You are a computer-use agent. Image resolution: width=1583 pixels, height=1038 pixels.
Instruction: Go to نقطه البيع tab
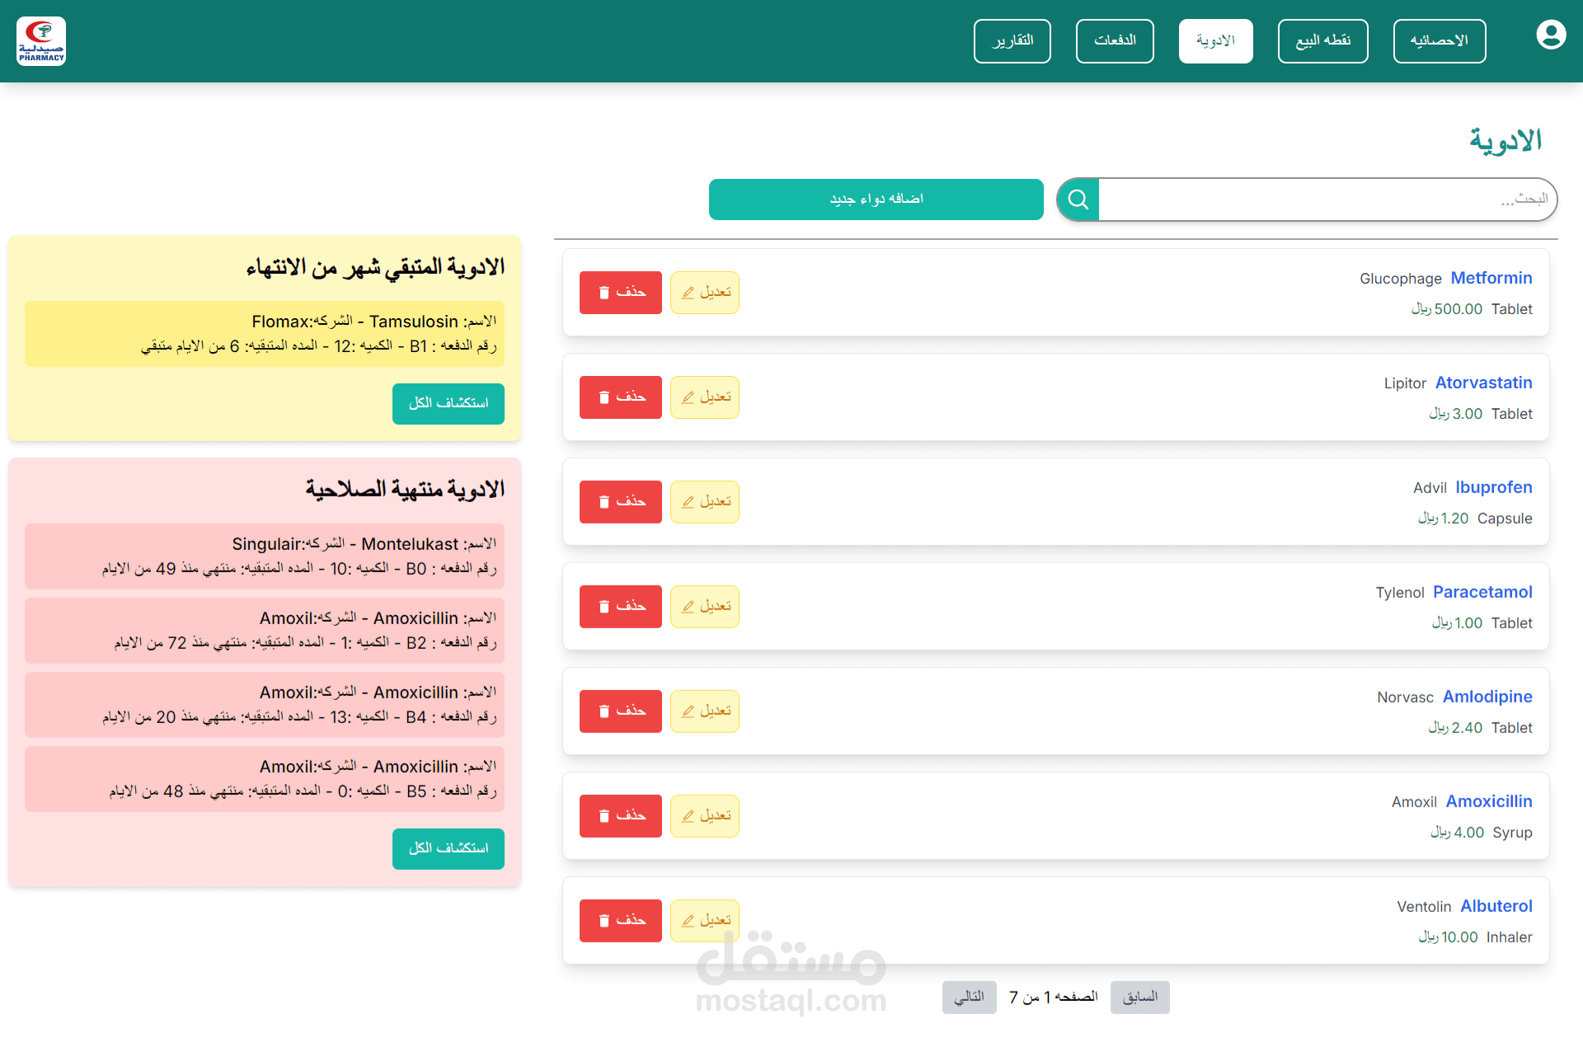click(x=1323, y=41)
